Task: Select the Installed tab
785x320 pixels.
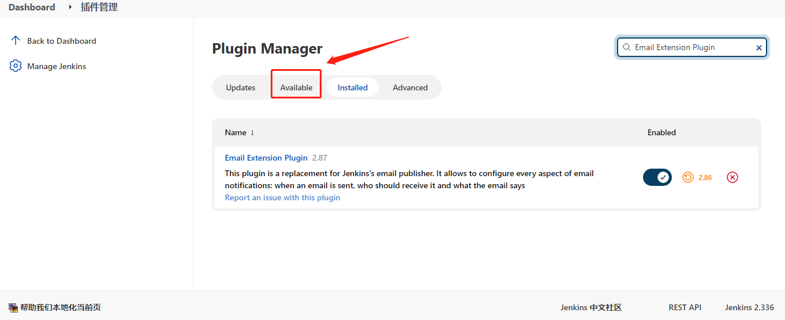Action: (x=352, y=87)
